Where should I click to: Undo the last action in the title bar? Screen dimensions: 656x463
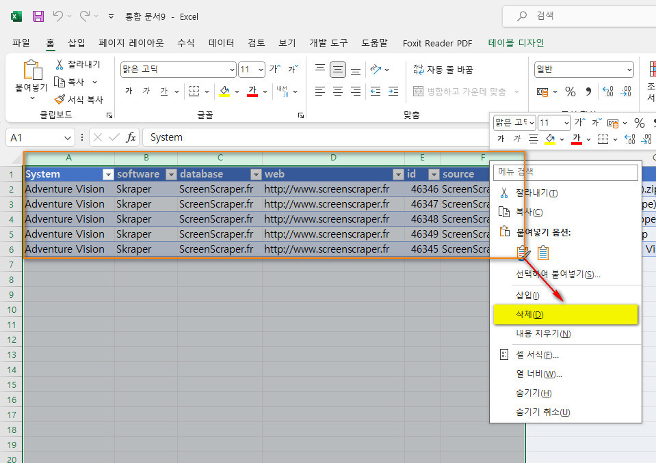point(57,16)
